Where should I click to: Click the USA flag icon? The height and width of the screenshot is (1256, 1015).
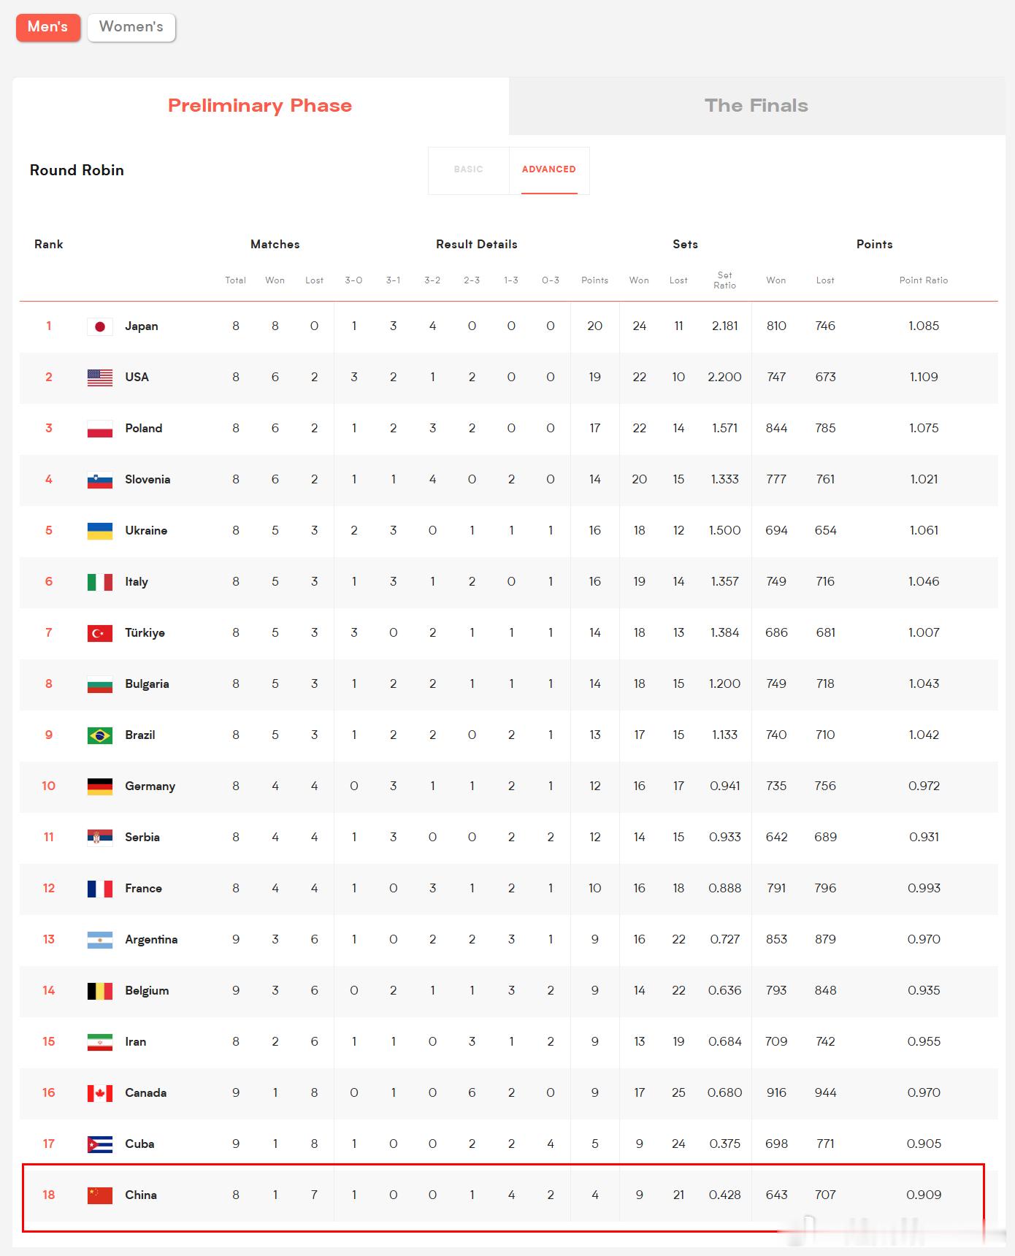[100, 378]
